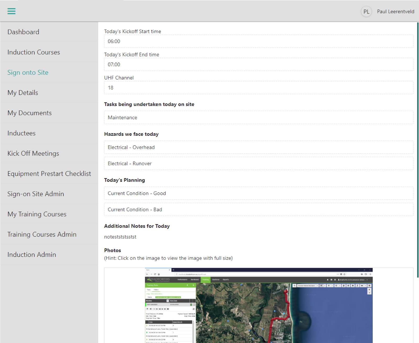The image size is (419, 343).
Task: Open Equipment Prestart Checklist
Action: coord(49,173)
